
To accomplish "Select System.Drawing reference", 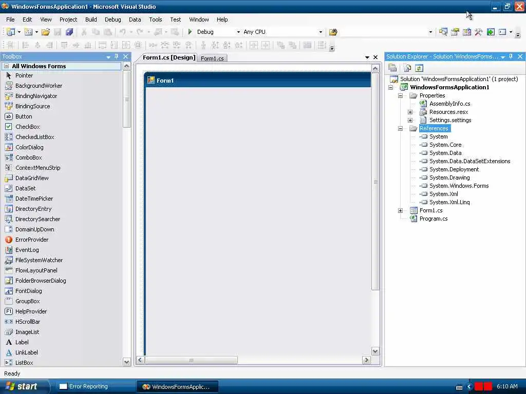I will [x=449, y=178].
